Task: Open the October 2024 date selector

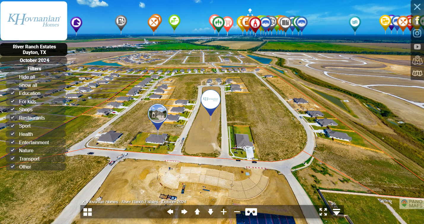Action: click(x=34, y=60)
